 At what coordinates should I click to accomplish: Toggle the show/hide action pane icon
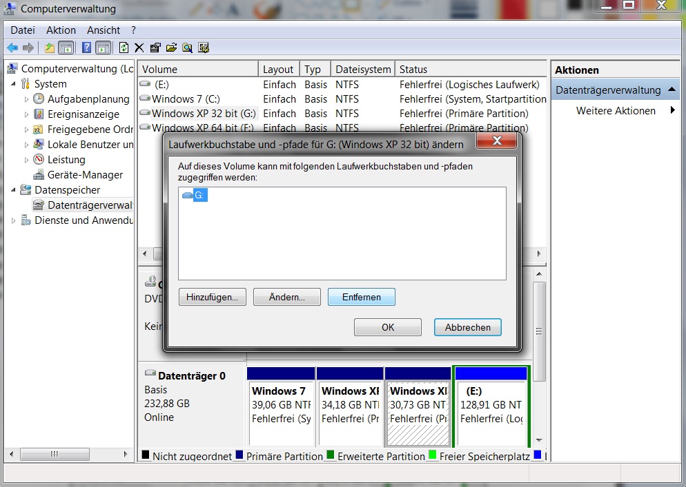click(x=104, y=48)
